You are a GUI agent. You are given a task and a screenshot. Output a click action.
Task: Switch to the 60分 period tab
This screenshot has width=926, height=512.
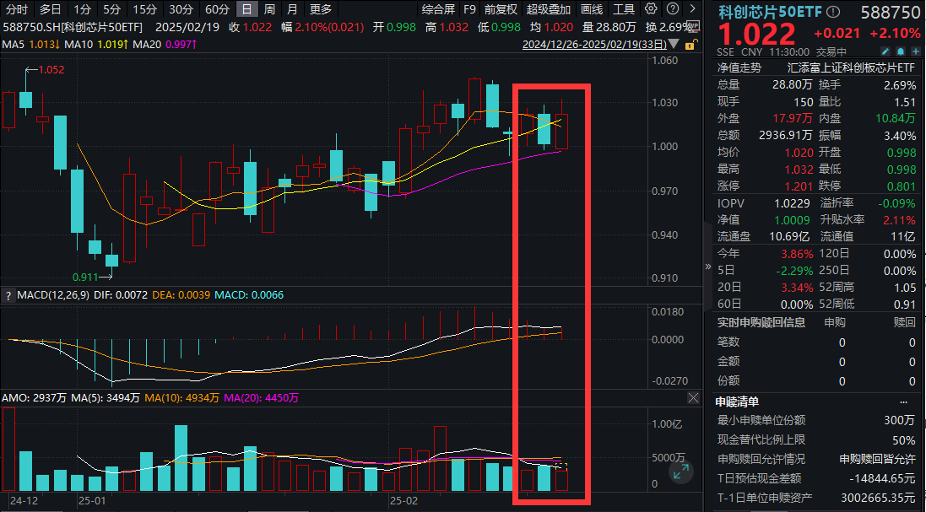point(217,9)
